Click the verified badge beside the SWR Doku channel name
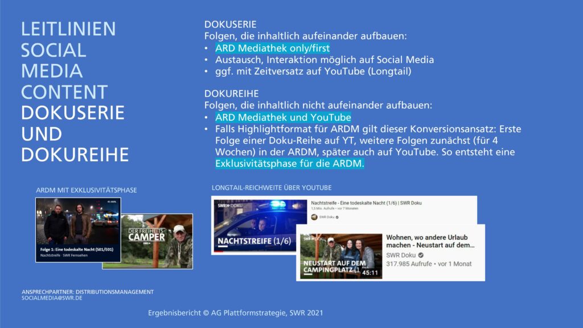Screen dimensions: 583x328 (421, 255)
